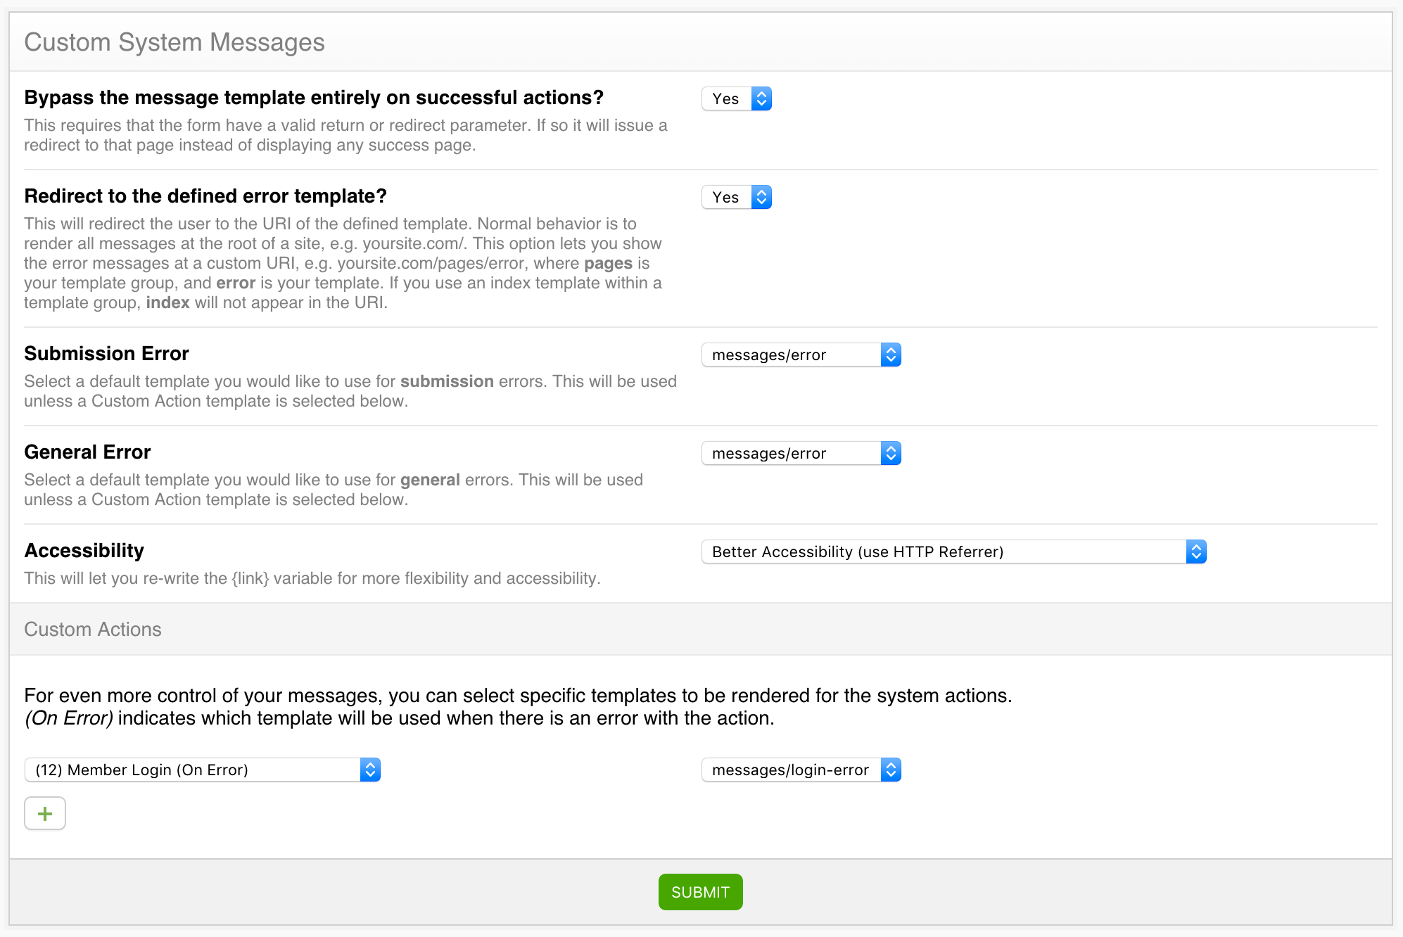Click the Redirect to defined error template label
This screenshot has width=1403, height=937.
[205, 196]
